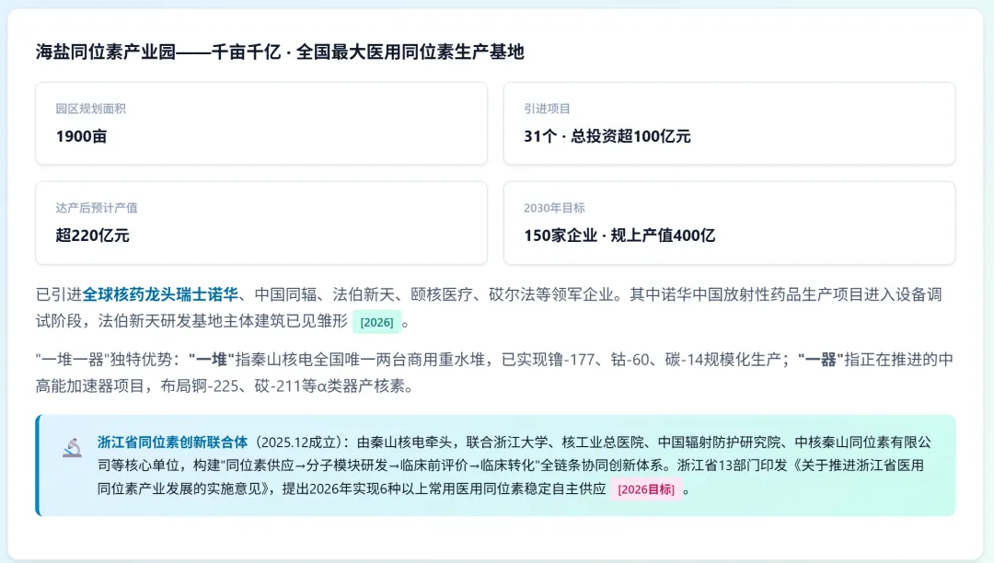Click the 总投资超100亿元 value text
Screen dimensions: 994x563
[x=630, y=136]
